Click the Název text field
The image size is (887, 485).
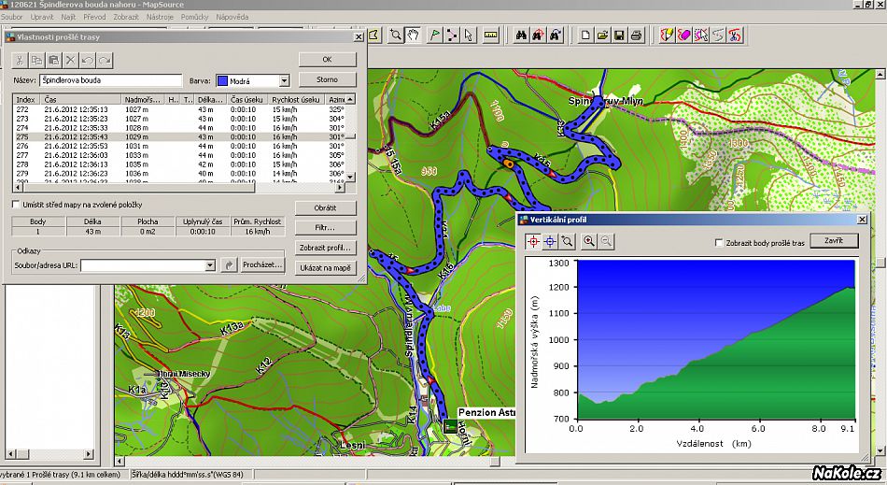(110, 81)
